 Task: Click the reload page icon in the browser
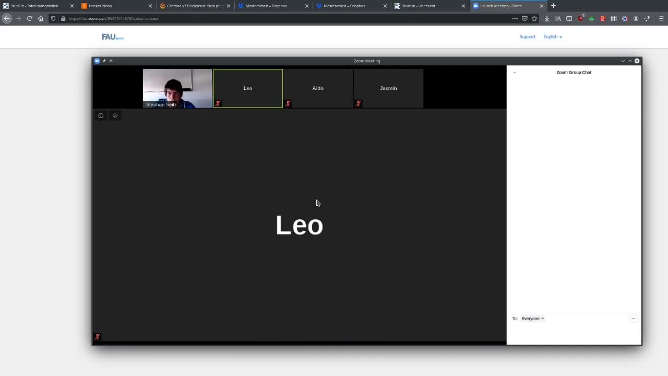[30, 18]
